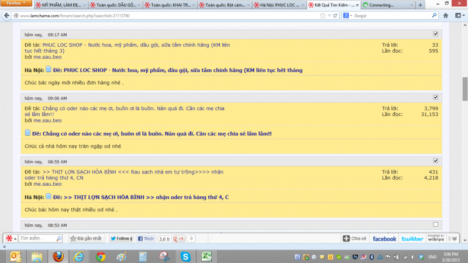Screen dimensions: 468x263
Task: Uncheck the checkbox for the 09:00 AM post
Action: pyautogui.click(x=435, y=97)
